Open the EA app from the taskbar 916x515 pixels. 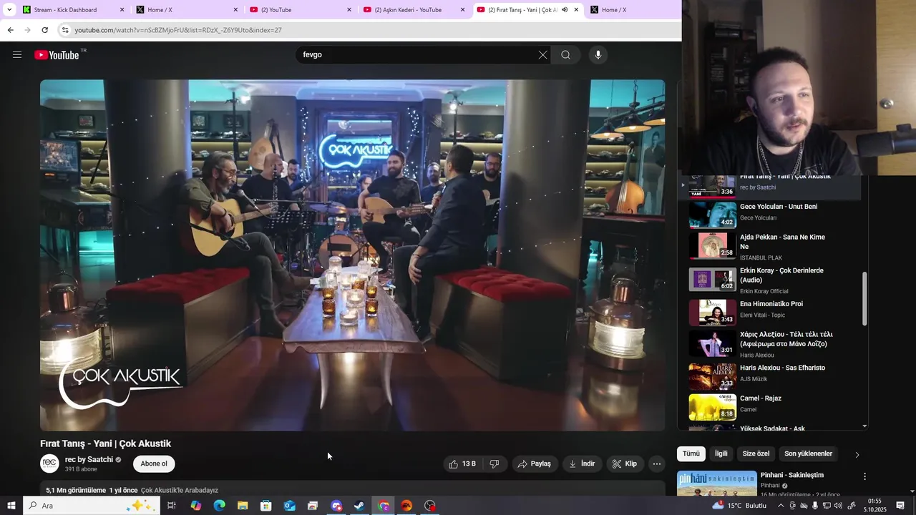click(x=406, y=506)
